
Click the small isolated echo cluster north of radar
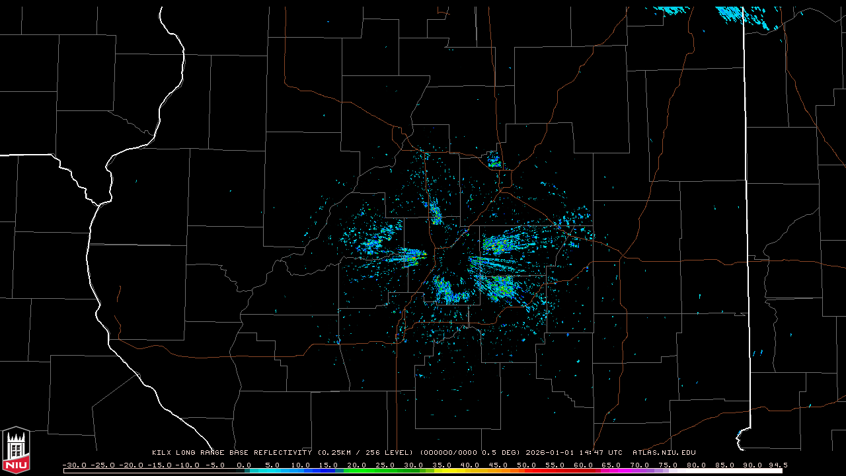coord(494,160)
